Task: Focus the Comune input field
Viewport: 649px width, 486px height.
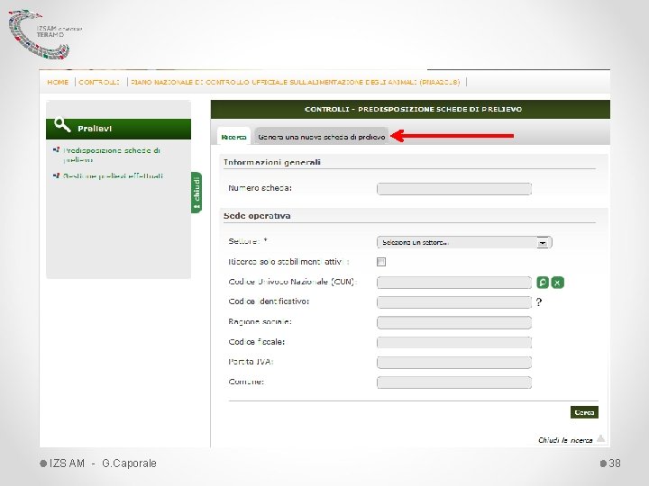Action: coord(454,382)
